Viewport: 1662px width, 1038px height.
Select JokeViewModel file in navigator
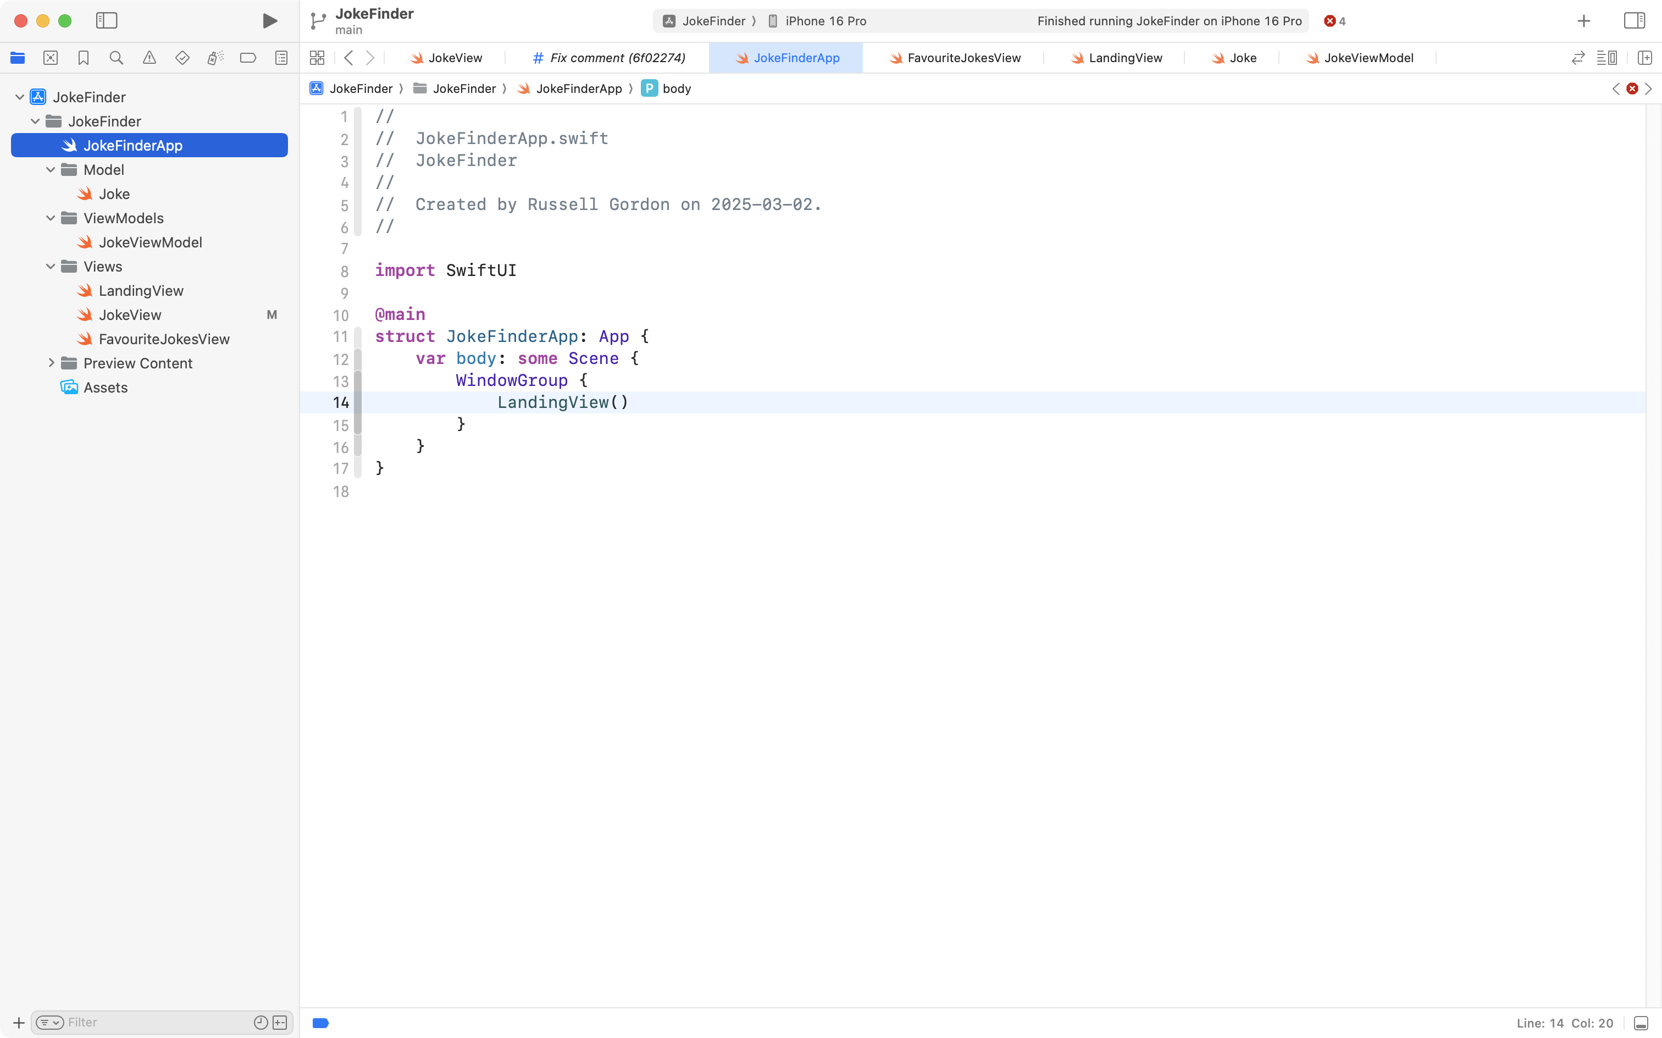coord(149,242)
